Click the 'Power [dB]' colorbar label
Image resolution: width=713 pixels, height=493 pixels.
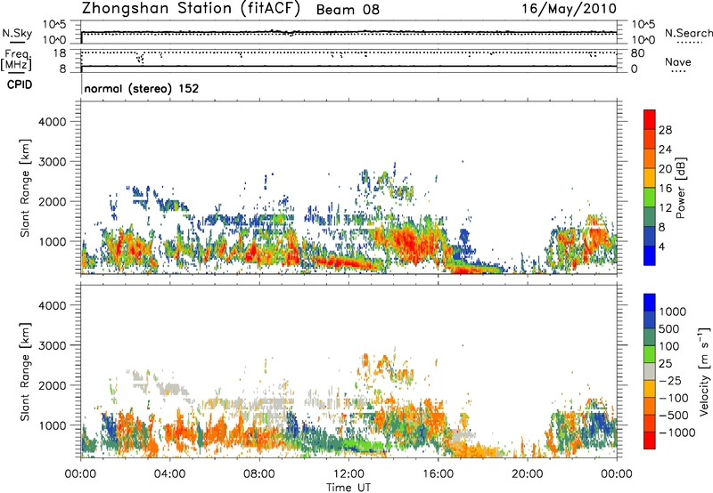(681, 188)
